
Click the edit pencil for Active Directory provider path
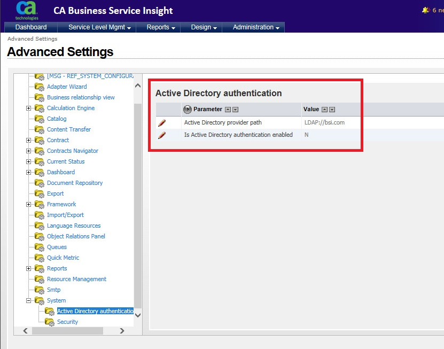162,123
